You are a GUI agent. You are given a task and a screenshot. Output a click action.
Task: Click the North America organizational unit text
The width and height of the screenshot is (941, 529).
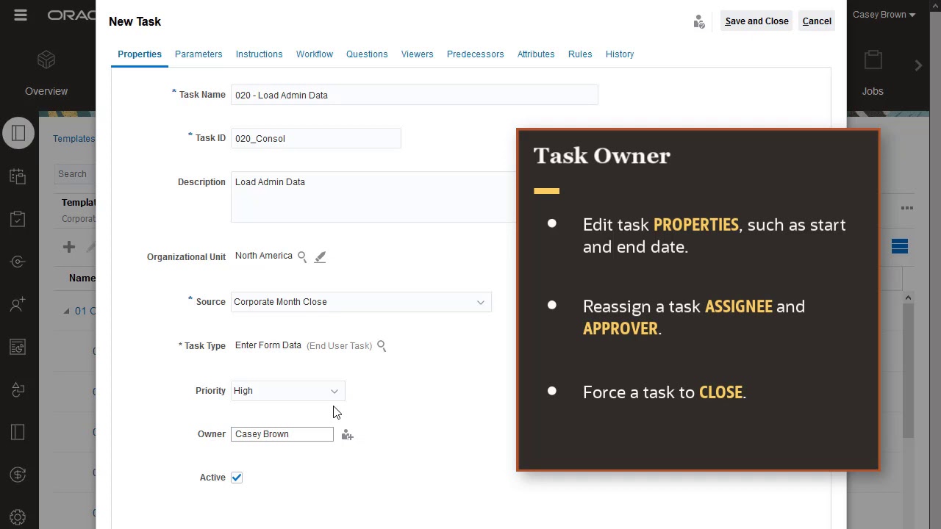point(264,256)
